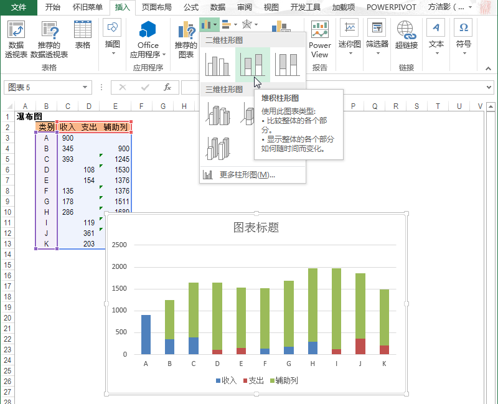Click the vertical scrollbar up arrow
The height and width of the screenshot is (404, 498).
491,106
